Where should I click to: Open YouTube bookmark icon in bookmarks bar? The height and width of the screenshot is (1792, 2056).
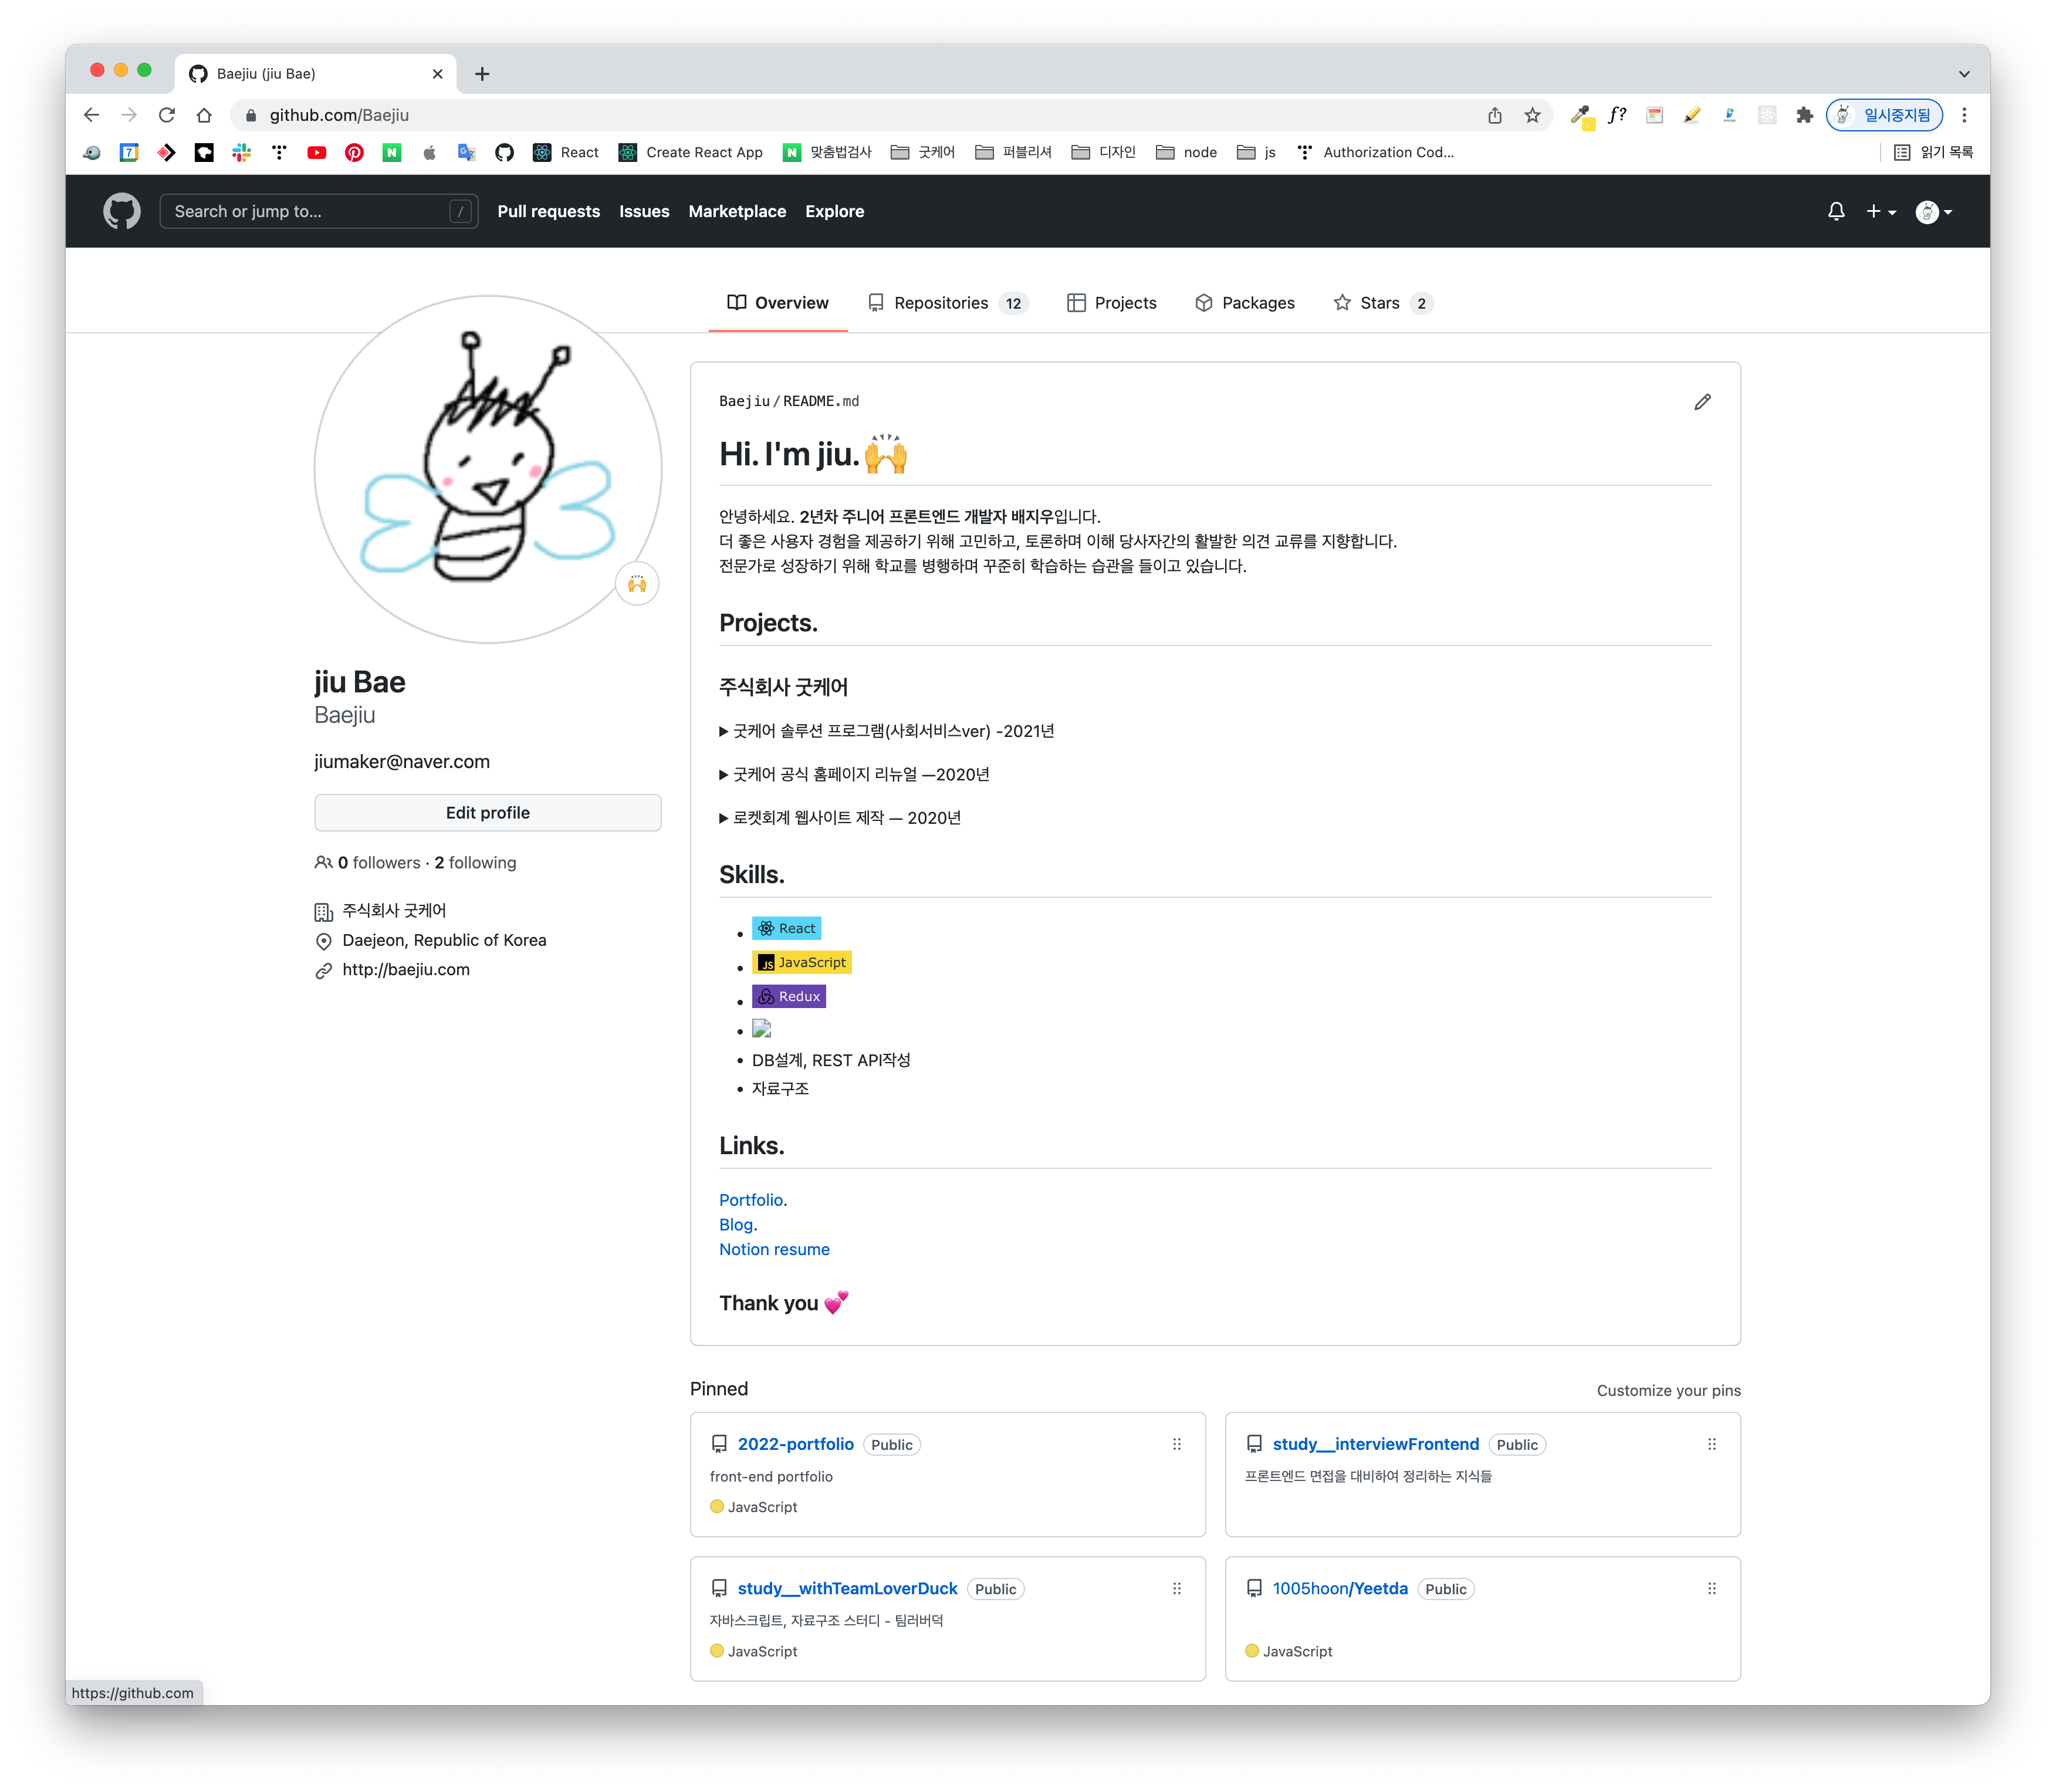pos(317,152)
